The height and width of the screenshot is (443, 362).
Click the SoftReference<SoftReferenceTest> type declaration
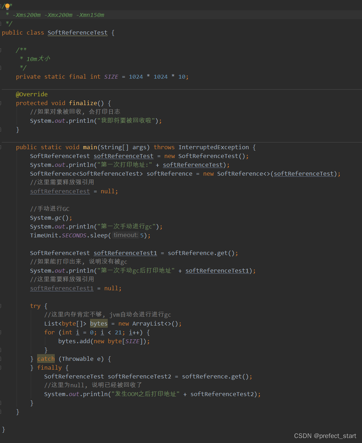point(87,174)
